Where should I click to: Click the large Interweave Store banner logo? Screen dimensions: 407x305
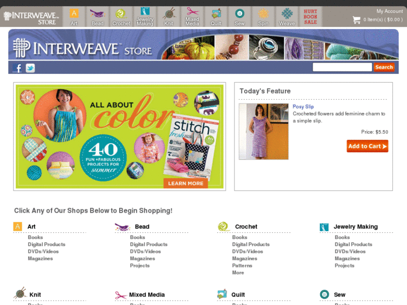(x=82, y=48)
